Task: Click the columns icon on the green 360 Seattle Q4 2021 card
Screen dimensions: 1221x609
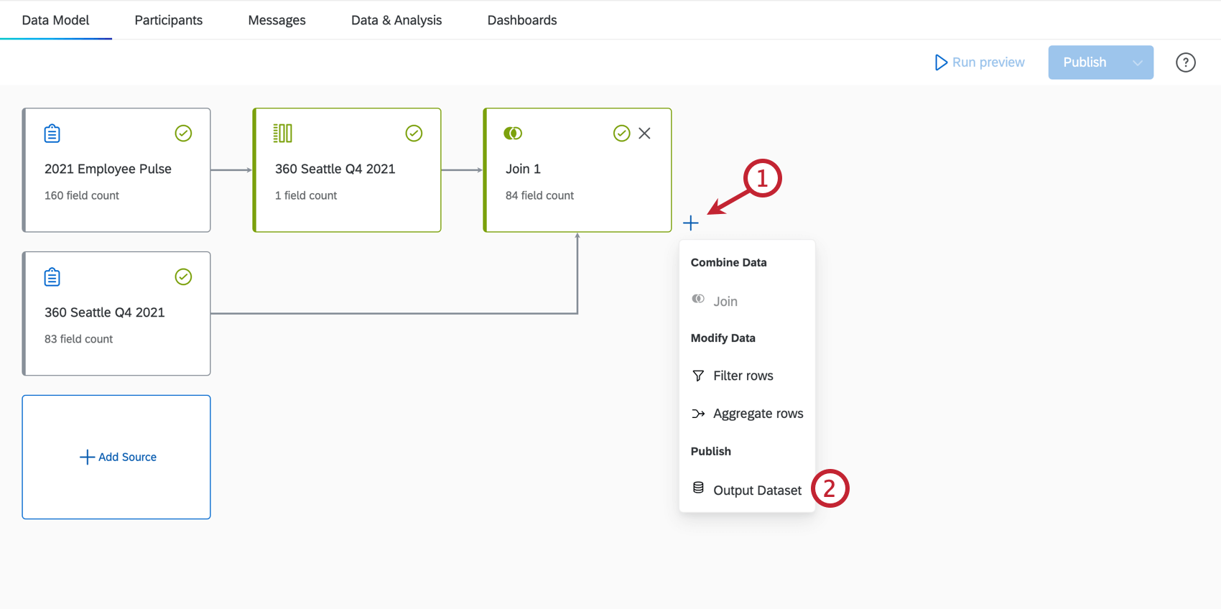Action: [283, 133]
